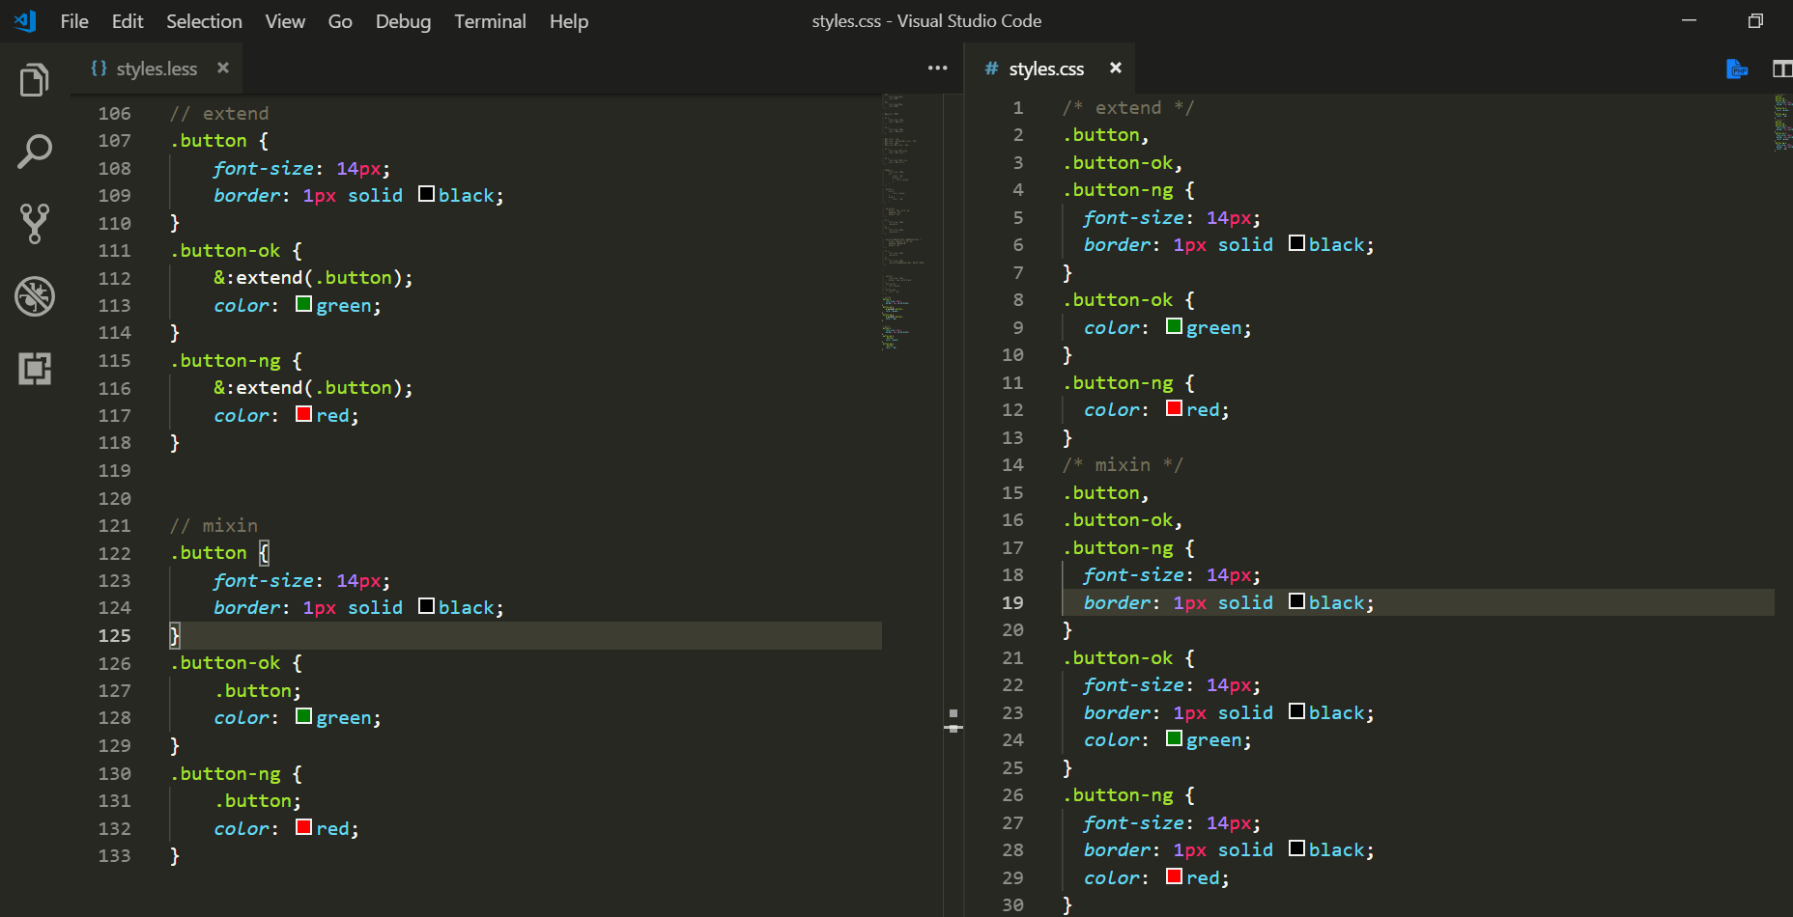Viewport: 1793px width, 917px height.
Task: Open the Extensions view
Action: click(35, 368)
